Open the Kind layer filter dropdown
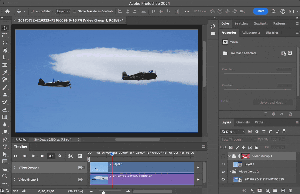 click(232, 132)
